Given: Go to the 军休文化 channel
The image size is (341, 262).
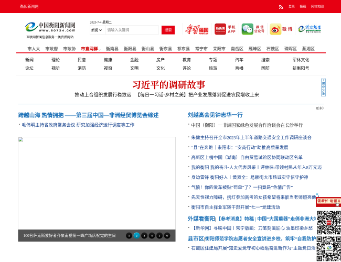Looking at the screenshot, I should pos(301,60).
